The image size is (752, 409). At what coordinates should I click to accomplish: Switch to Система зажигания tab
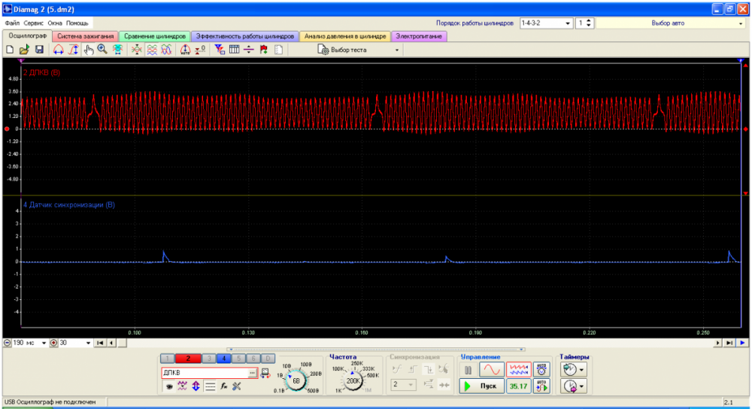86,36
